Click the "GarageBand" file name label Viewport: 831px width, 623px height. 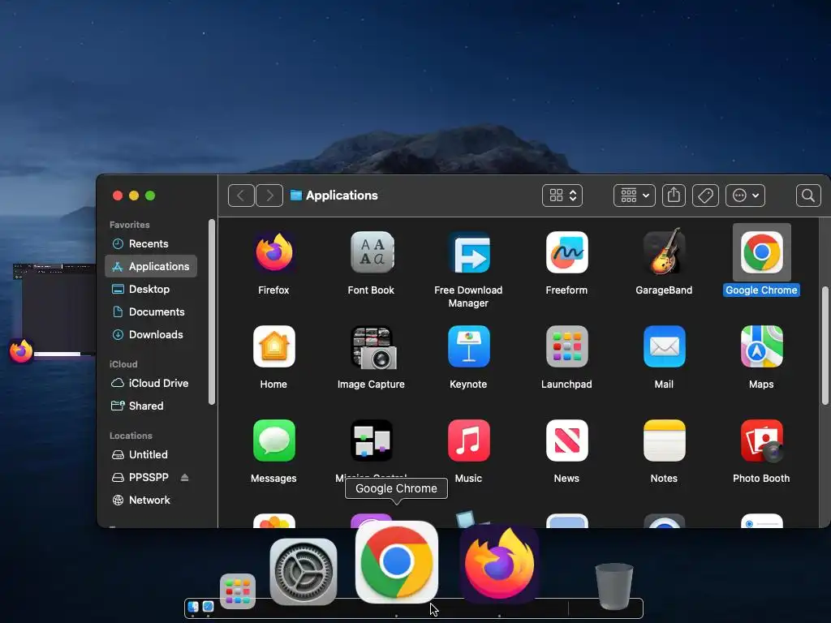tap(664, 290)
